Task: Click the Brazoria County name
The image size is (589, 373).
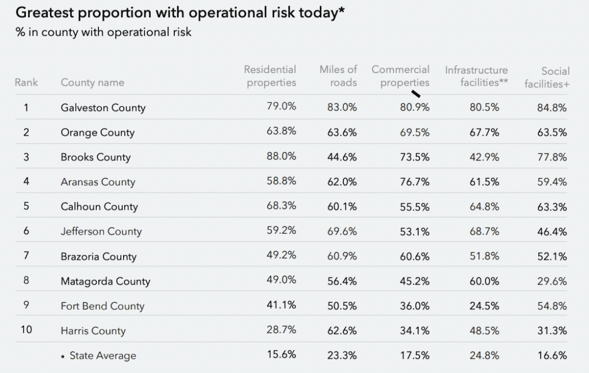Action: [98, 256]
